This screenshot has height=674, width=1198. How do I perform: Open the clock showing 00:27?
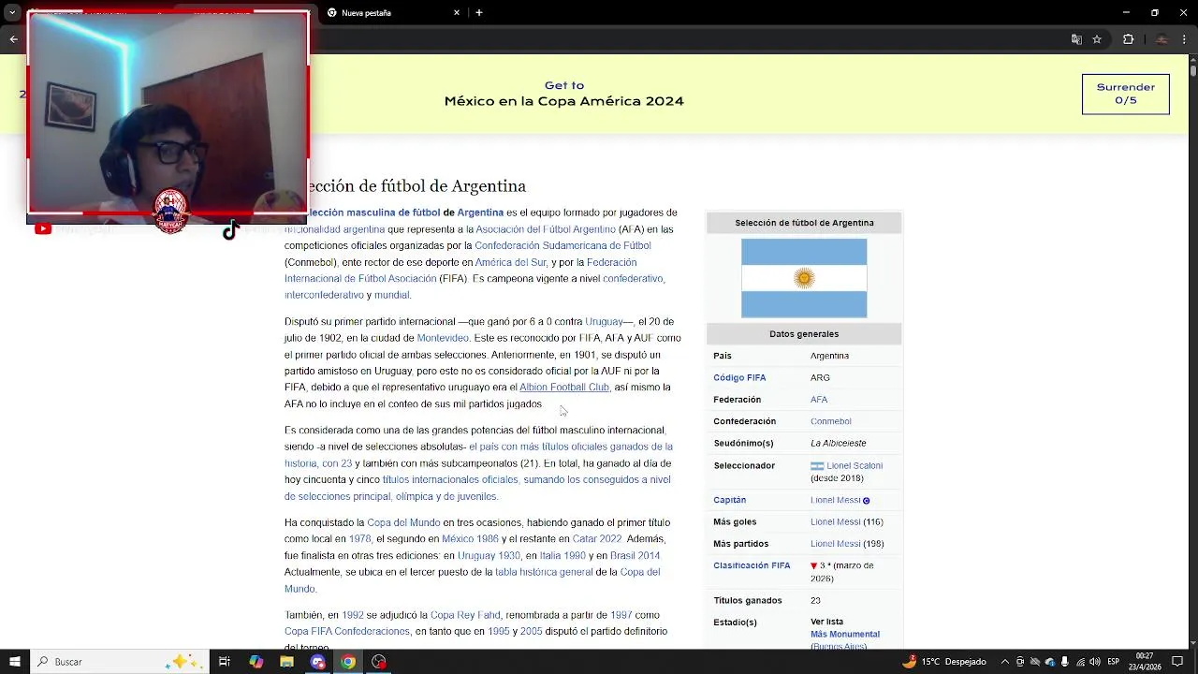click(x=1145, y=662)
